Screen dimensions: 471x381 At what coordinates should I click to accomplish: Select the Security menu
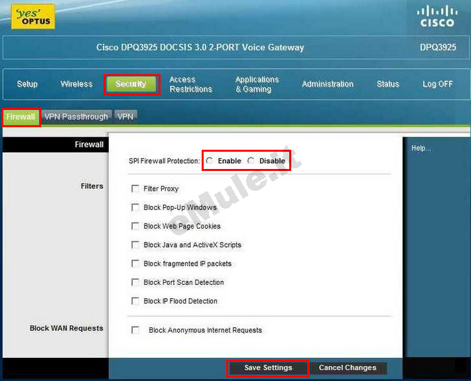coord(131,84)
